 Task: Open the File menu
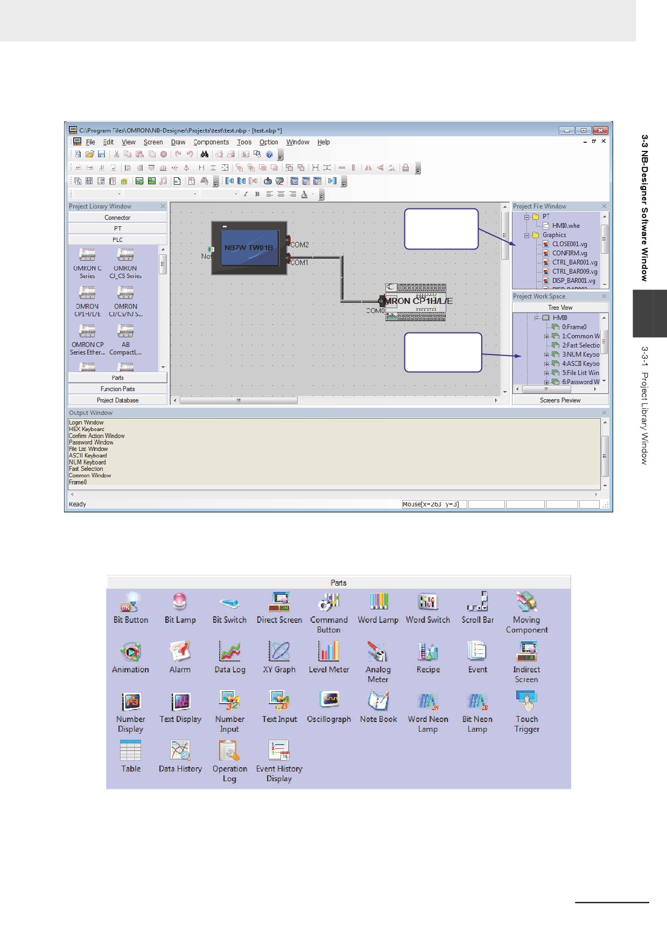(x=90, y=142)
